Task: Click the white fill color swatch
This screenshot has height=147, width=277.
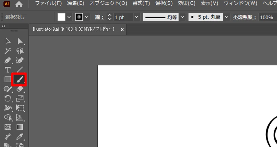Action: pos(61,17)
